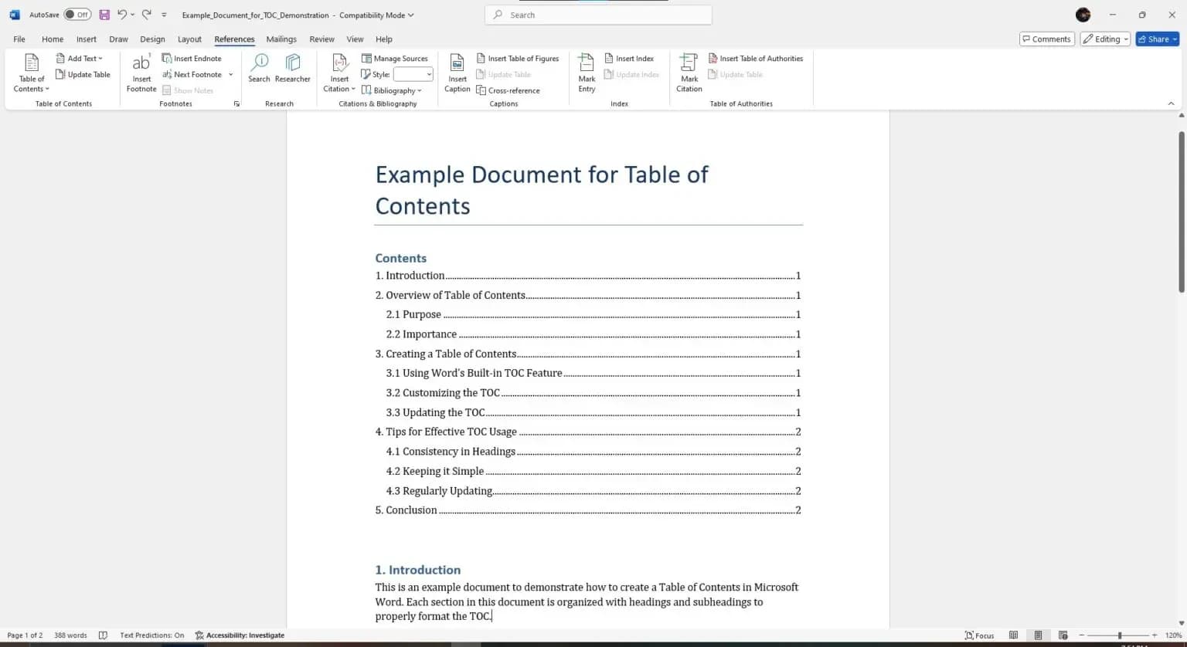Open the Compatibility Mode title dropdown
The width and height of the screenshot is (1187, 647).
[x=376, y=15]
